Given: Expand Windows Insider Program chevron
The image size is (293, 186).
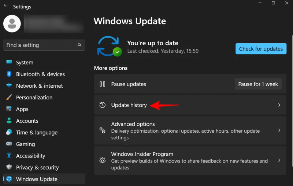Looking at the screenshot, I should [279, 160].
